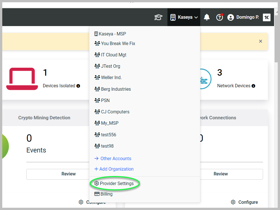280x210 pixels.
Task: Click the firewall Network Devices icon
Action: coord(206,79)
